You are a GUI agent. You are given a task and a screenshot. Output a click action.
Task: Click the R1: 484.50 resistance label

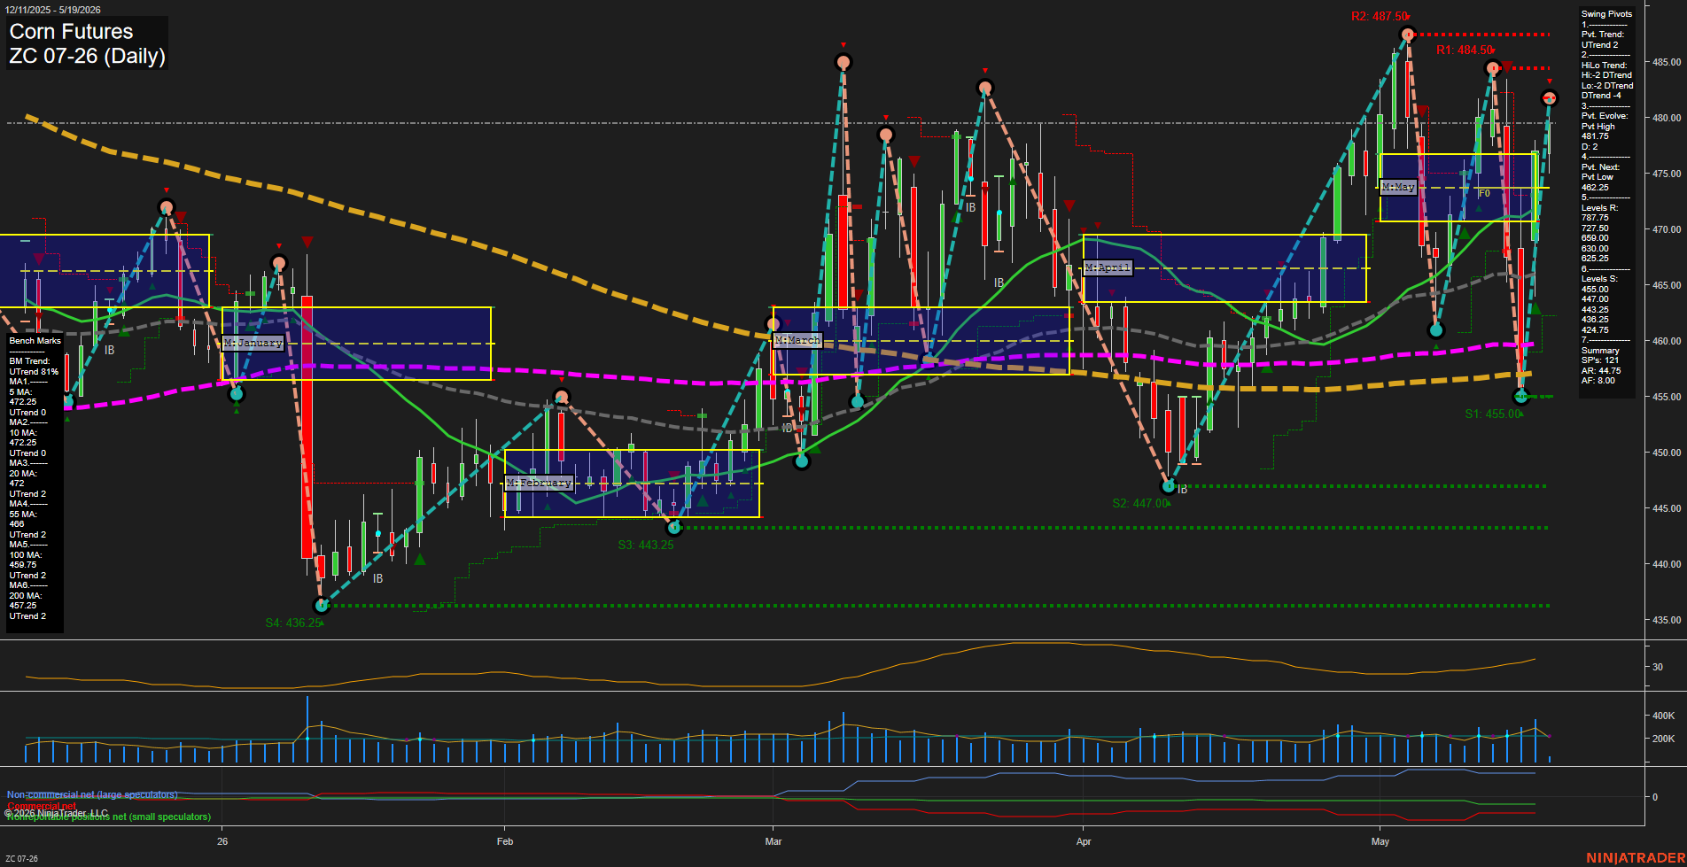[x=1464, y=50]
